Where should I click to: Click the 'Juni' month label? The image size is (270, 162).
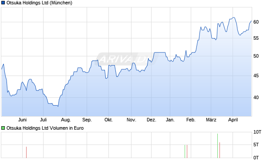(22, 120)
